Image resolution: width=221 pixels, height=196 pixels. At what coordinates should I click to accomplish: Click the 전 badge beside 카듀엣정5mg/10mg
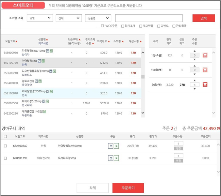pyautogui.click(x=48, y=51)
